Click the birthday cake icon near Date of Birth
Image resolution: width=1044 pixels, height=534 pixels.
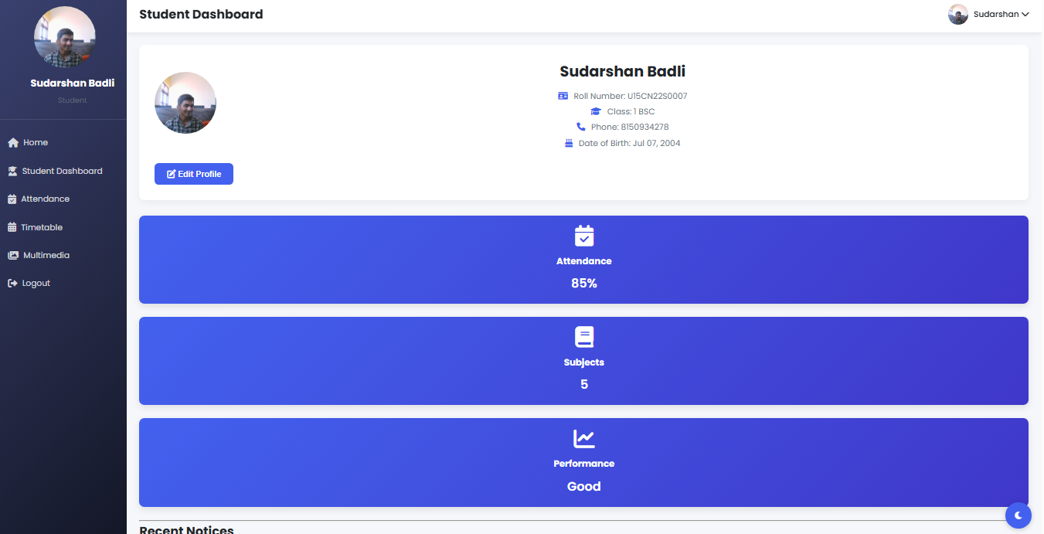coord(568,142)
